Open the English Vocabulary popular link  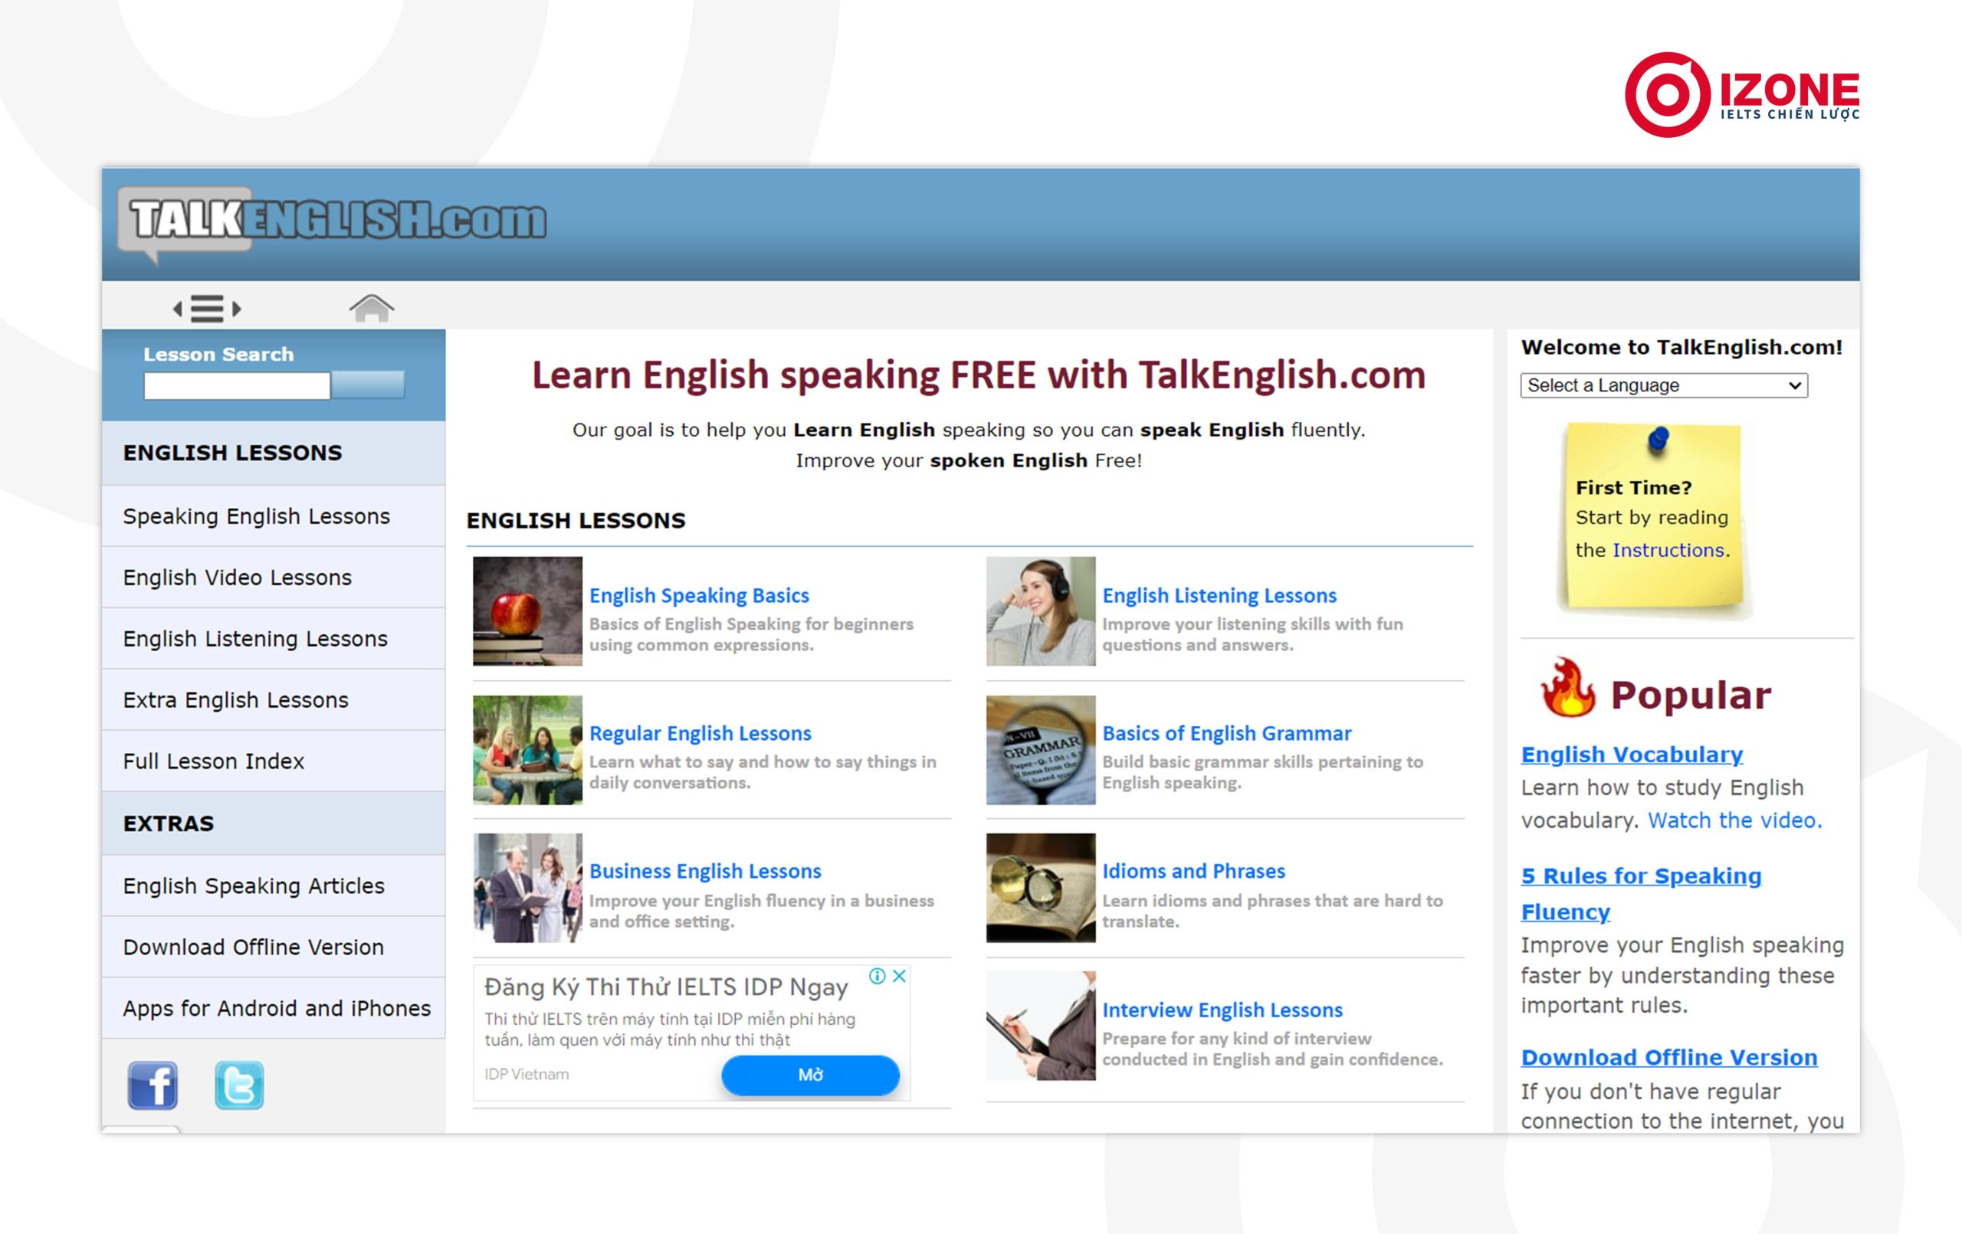pyautogui.click(x=1632, y=754)
